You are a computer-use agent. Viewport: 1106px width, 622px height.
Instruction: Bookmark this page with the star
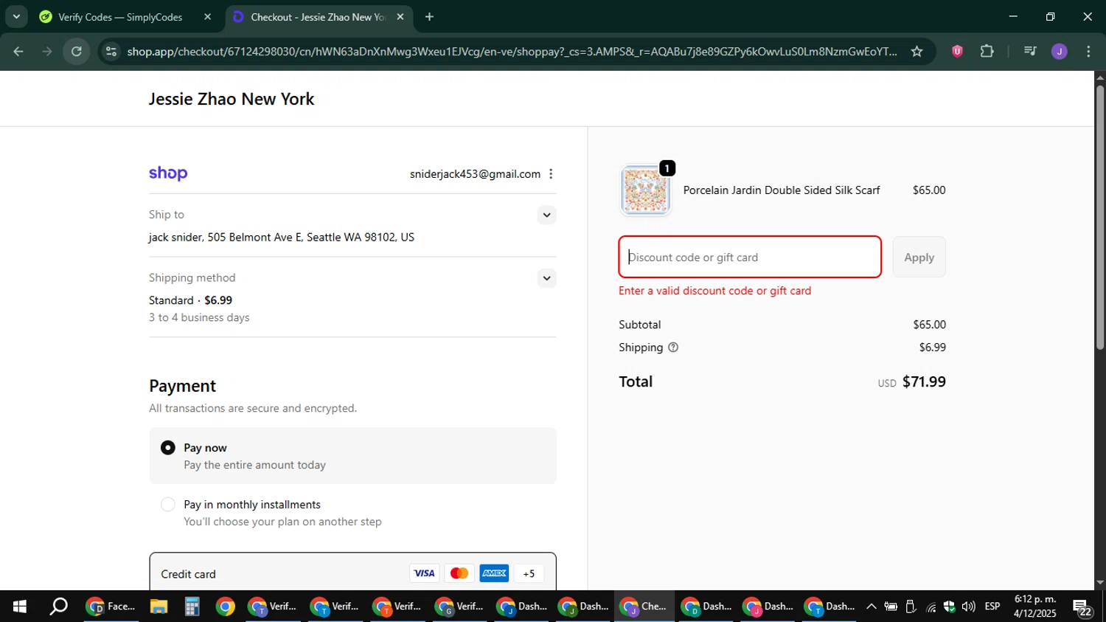point(917,51)
